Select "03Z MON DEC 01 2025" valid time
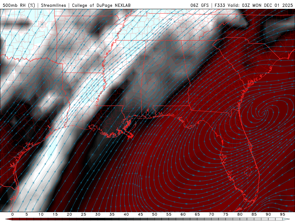The image size is (295, 221). pyautogui.click(x=267, y=5)
